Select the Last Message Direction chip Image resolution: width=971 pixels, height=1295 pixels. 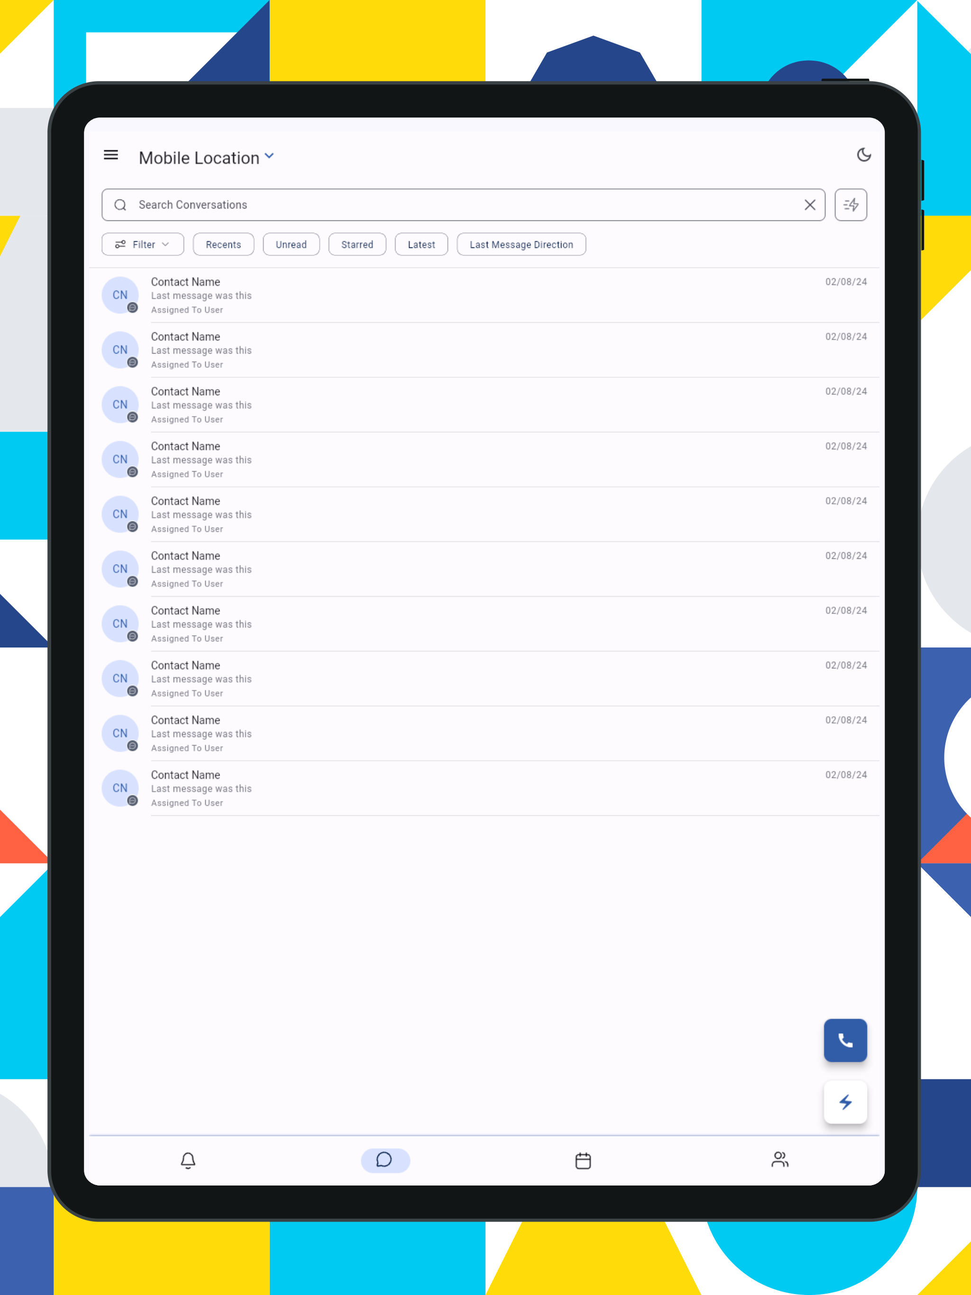pos(521,245)
